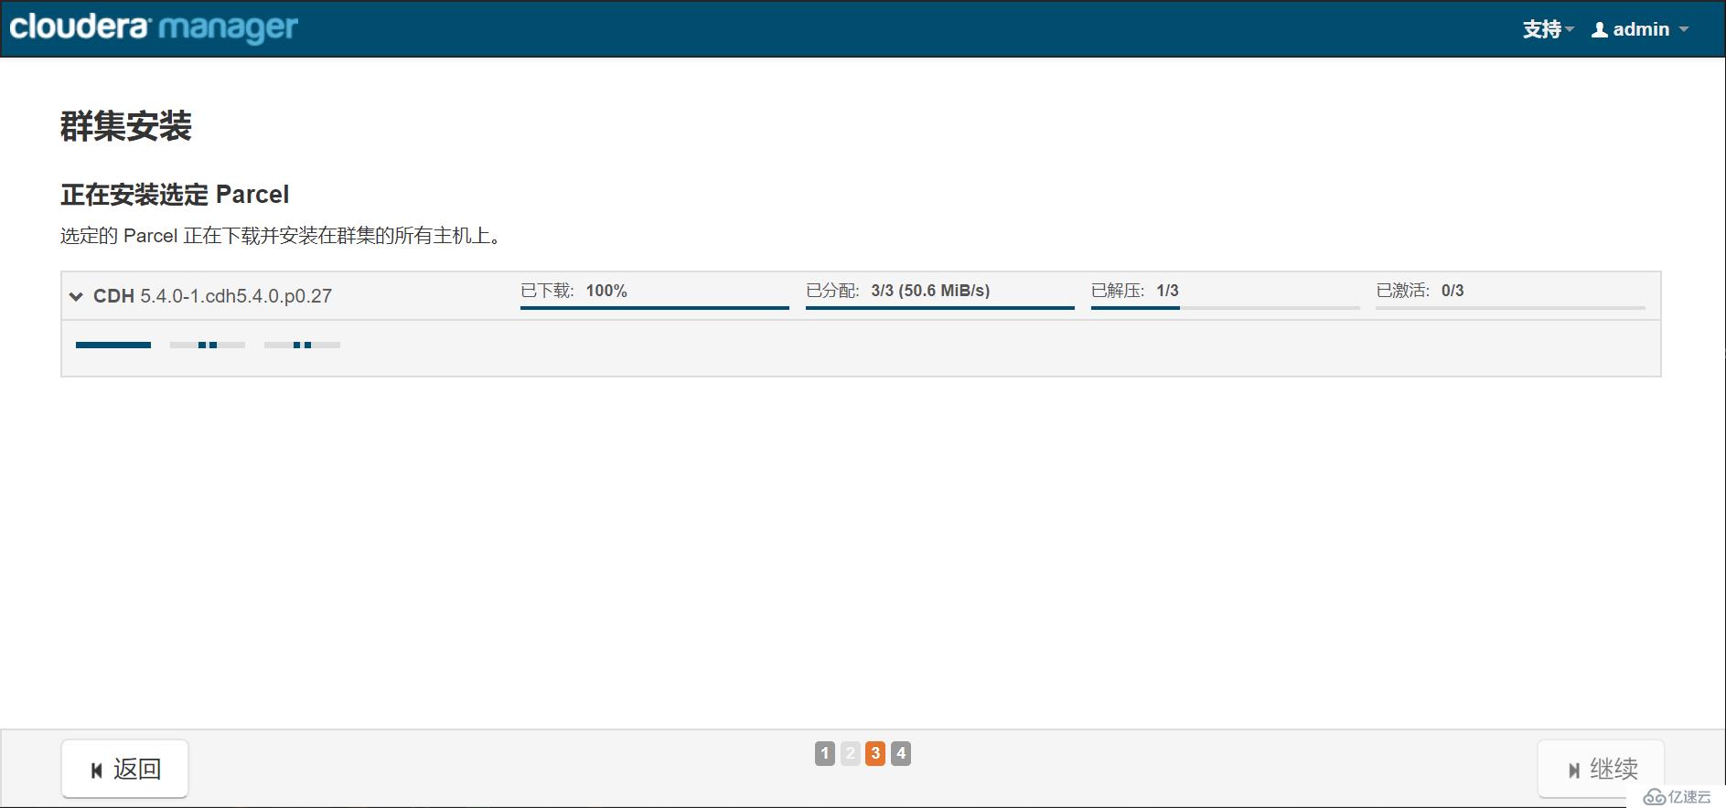Open the admin user dropdown menu
The width and height of the screenshot is (1726, 808).
[x=1640, y=29]
